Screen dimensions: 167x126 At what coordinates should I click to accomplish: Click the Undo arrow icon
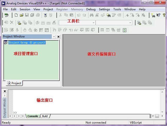coord(79,15)
